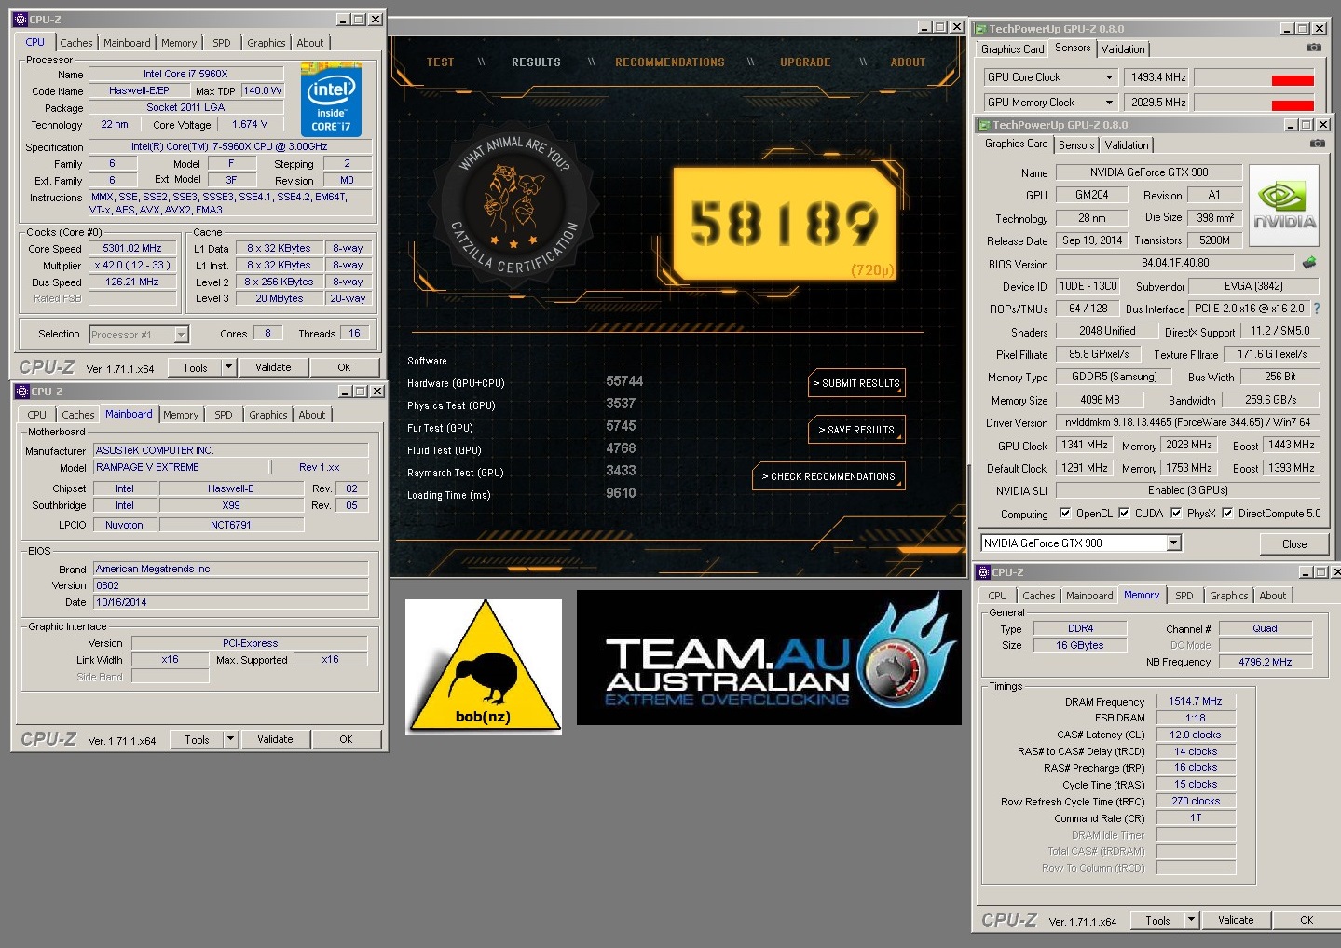Image resolution: width=1341 pixels, height=948 pixels.
Task: Click the NVIDIA SLI Enabled (3 GPUs) field
Action: point(1188,490)
